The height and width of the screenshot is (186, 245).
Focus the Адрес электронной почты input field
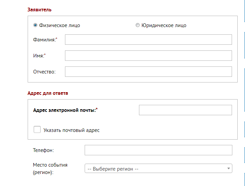[185, 110]
